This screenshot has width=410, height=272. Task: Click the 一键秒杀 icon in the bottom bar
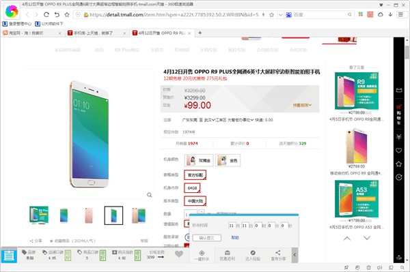click(202, 256)
